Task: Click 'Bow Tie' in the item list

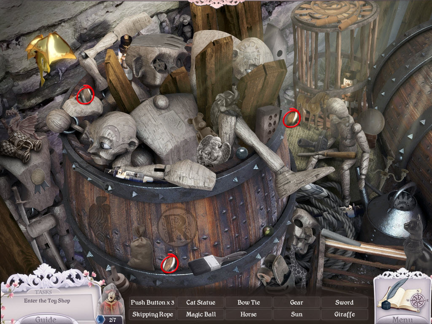Action: (248, 302)
